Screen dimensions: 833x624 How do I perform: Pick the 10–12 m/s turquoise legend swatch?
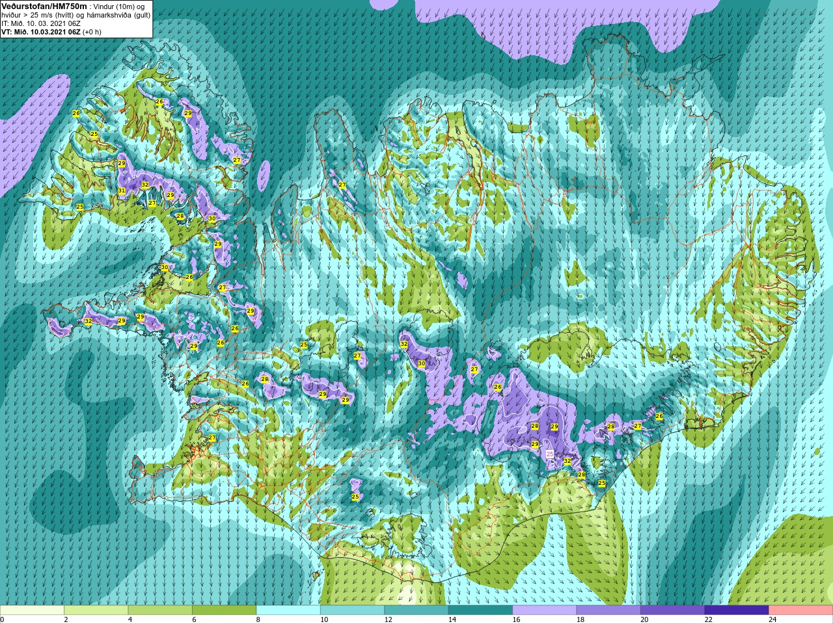(x=352, y=610)
